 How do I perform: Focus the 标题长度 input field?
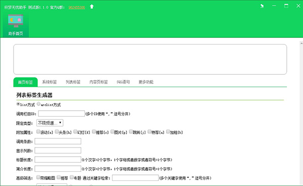click(x=58, y=160)
